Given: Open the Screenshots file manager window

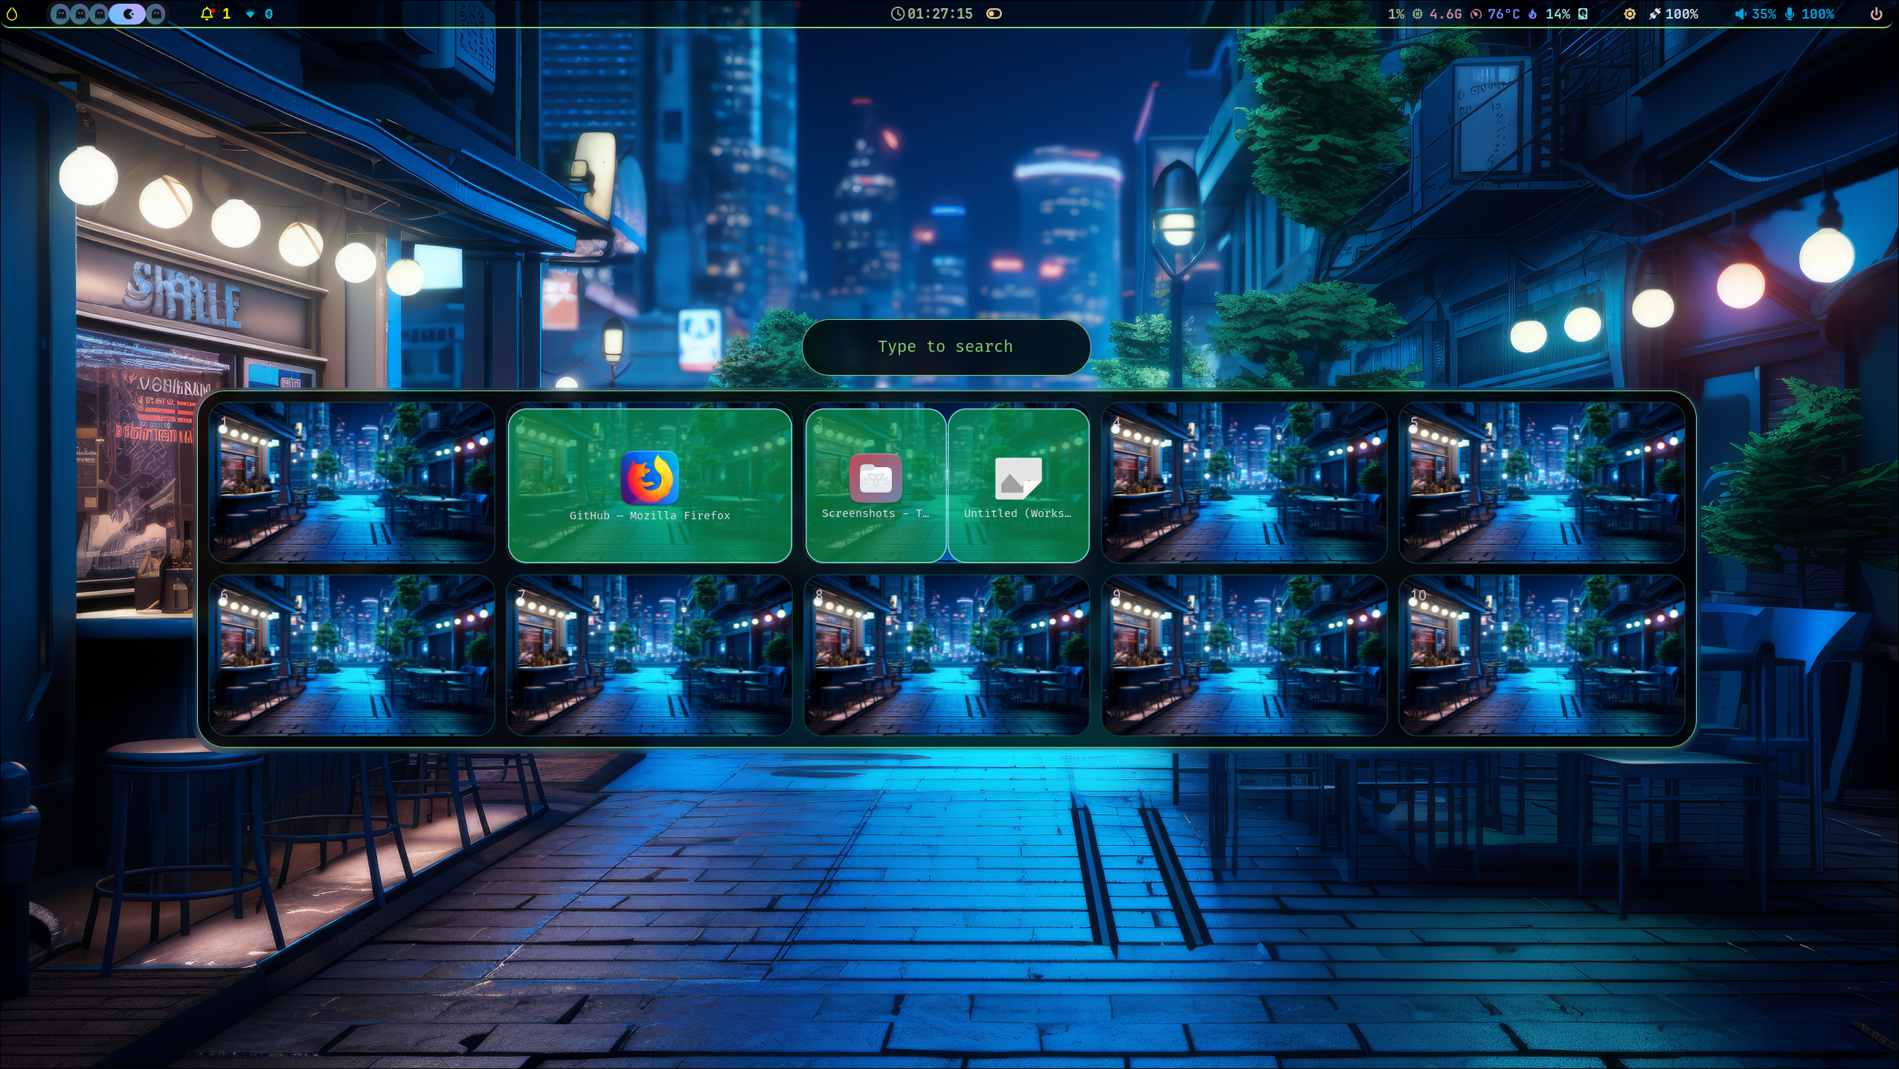Looking at the screenshot, I should pyautogui.click(x=875, y=485).
